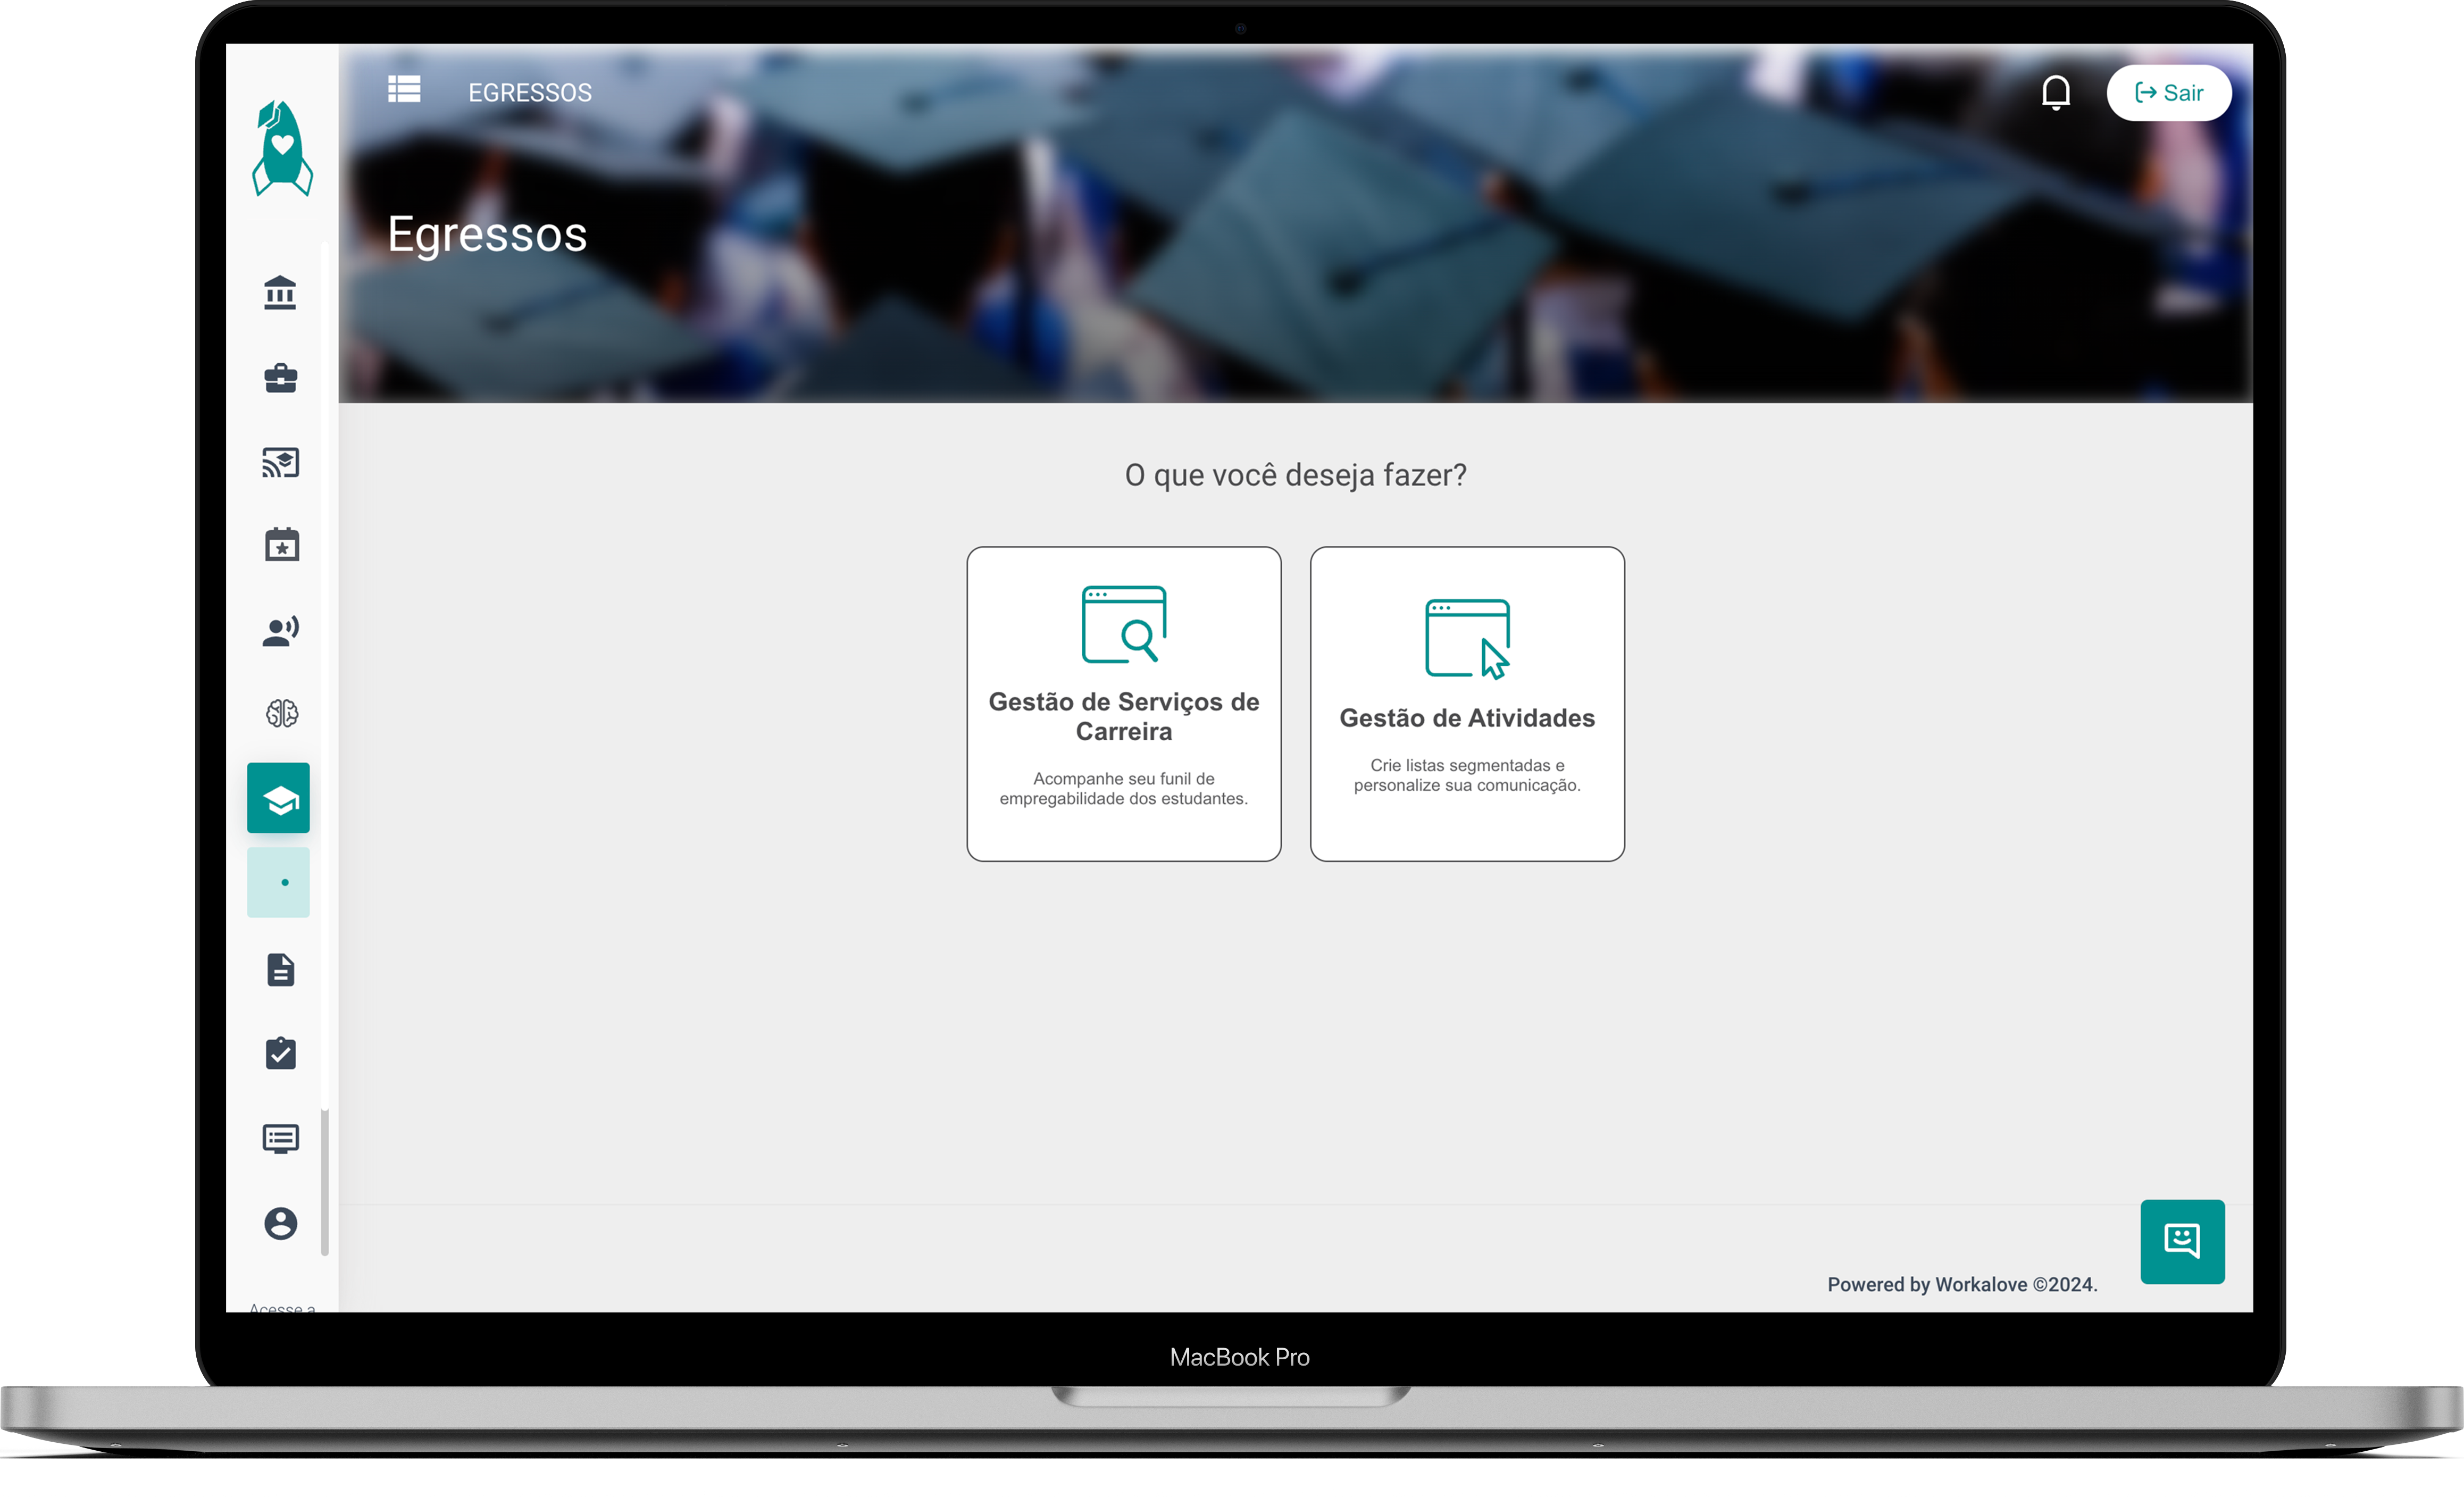Image resolution: width=2464 pixels, height=1497 pixels.
Task: Open the online courses cast icon
Action: click(280, 462)
